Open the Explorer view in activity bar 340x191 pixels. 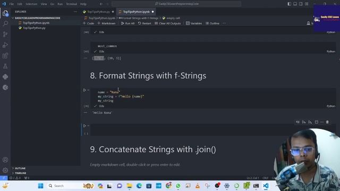[5, 13]
